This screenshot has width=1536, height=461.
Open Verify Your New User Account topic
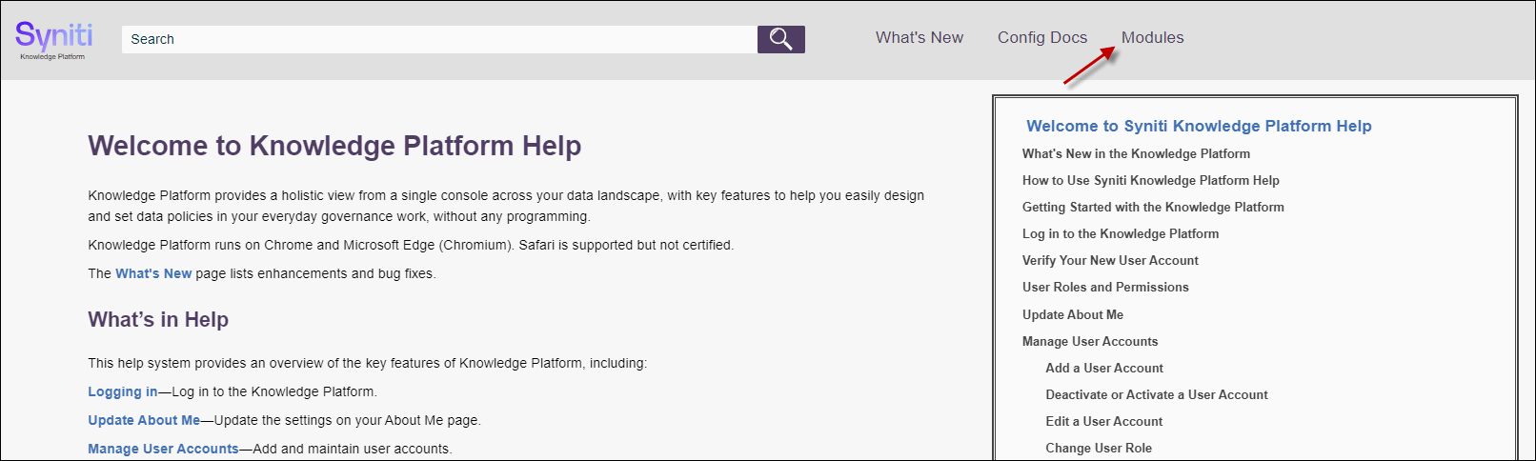[x=1110, y=260]
